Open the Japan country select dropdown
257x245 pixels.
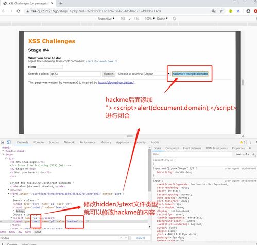coord(157,74)
